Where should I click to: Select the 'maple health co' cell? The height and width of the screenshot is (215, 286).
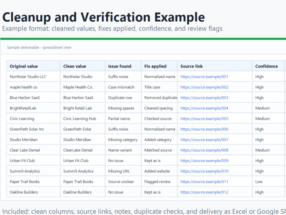33,87
